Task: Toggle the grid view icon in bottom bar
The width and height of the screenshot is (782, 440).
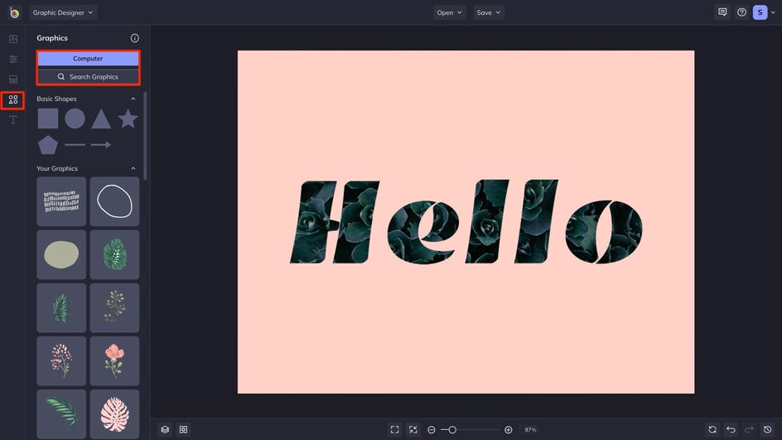Action: pyautogui.click(x=184, y=429)
